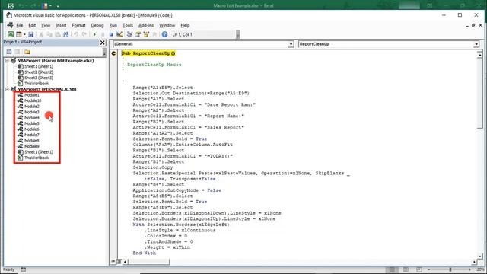Click the code window scroll up arrow
Screen dimensions: 487x274
click(480, 55)
